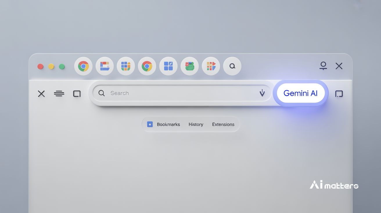Open the profile icon in the title bar

[323, 66]
